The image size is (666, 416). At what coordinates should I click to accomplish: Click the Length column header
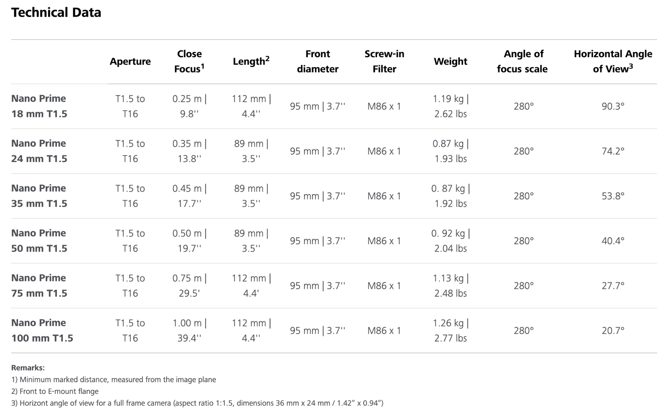click(251, 61)
